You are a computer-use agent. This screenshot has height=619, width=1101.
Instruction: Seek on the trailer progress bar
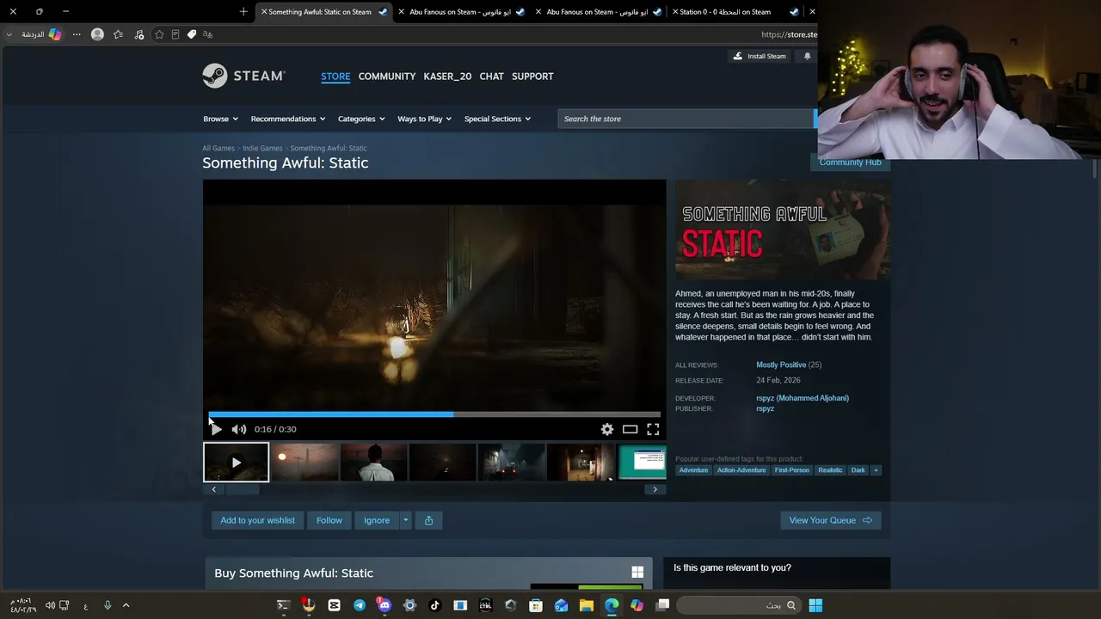click(x=434, y=414)
